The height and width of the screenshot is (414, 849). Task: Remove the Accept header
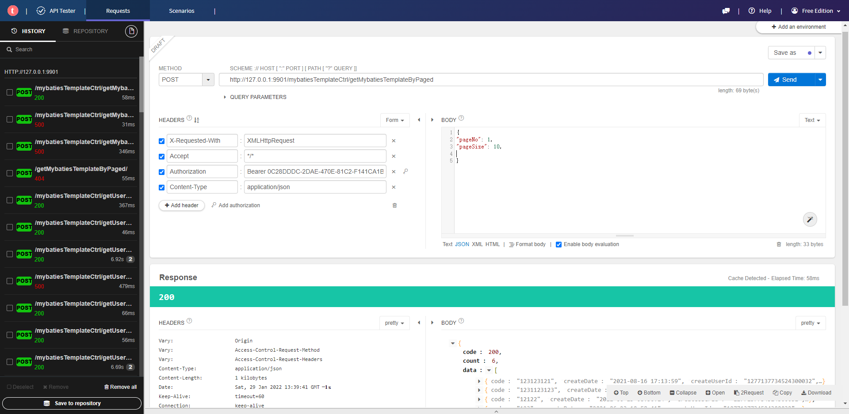tap(394, 156)
